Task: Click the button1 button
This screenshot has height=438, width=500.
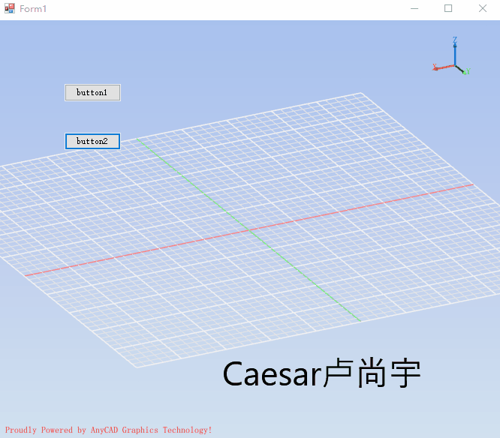Action: pos(92,93)
